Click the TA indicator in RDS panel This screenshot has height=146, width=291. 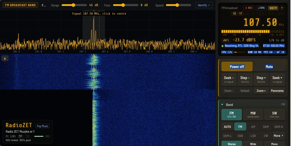tap(28, 136)
